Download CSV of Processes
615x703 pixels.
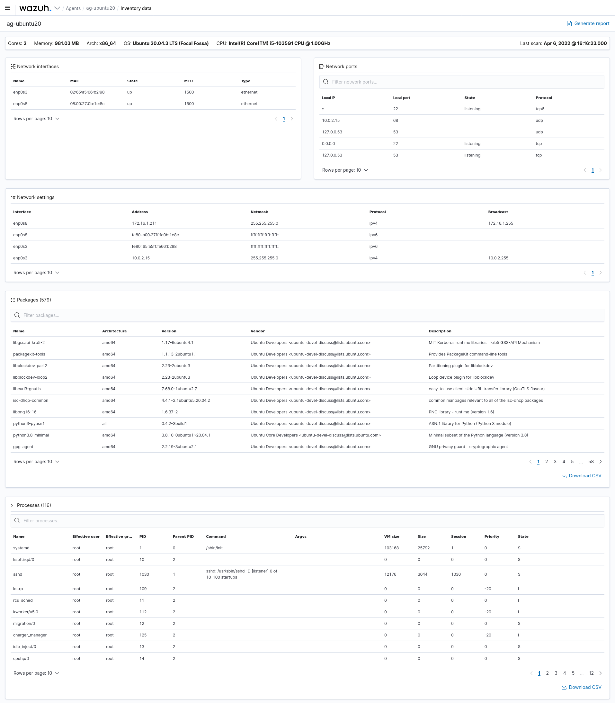(581, 687)
